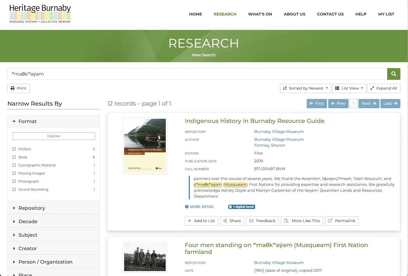This screenshot has height=276, width=408.
Task: Check the Book format checkbox
Action: click(14, 157)
